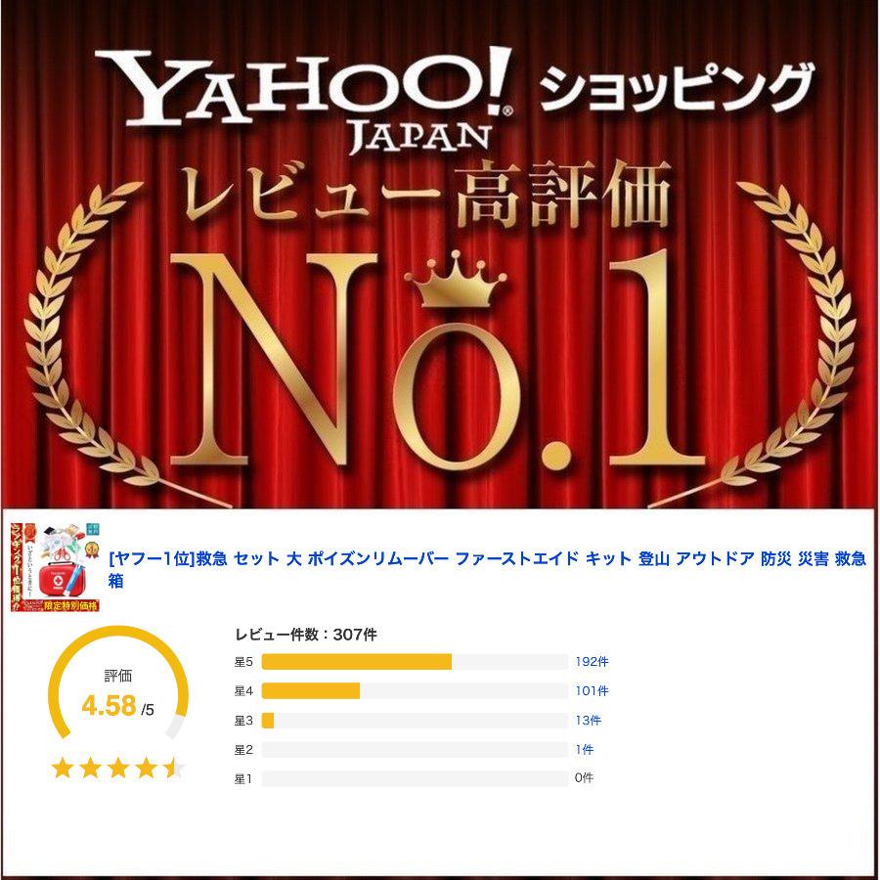The image size is (880, 880).
Task: Click the 星3 rating bar
Action: pos(415,720)
